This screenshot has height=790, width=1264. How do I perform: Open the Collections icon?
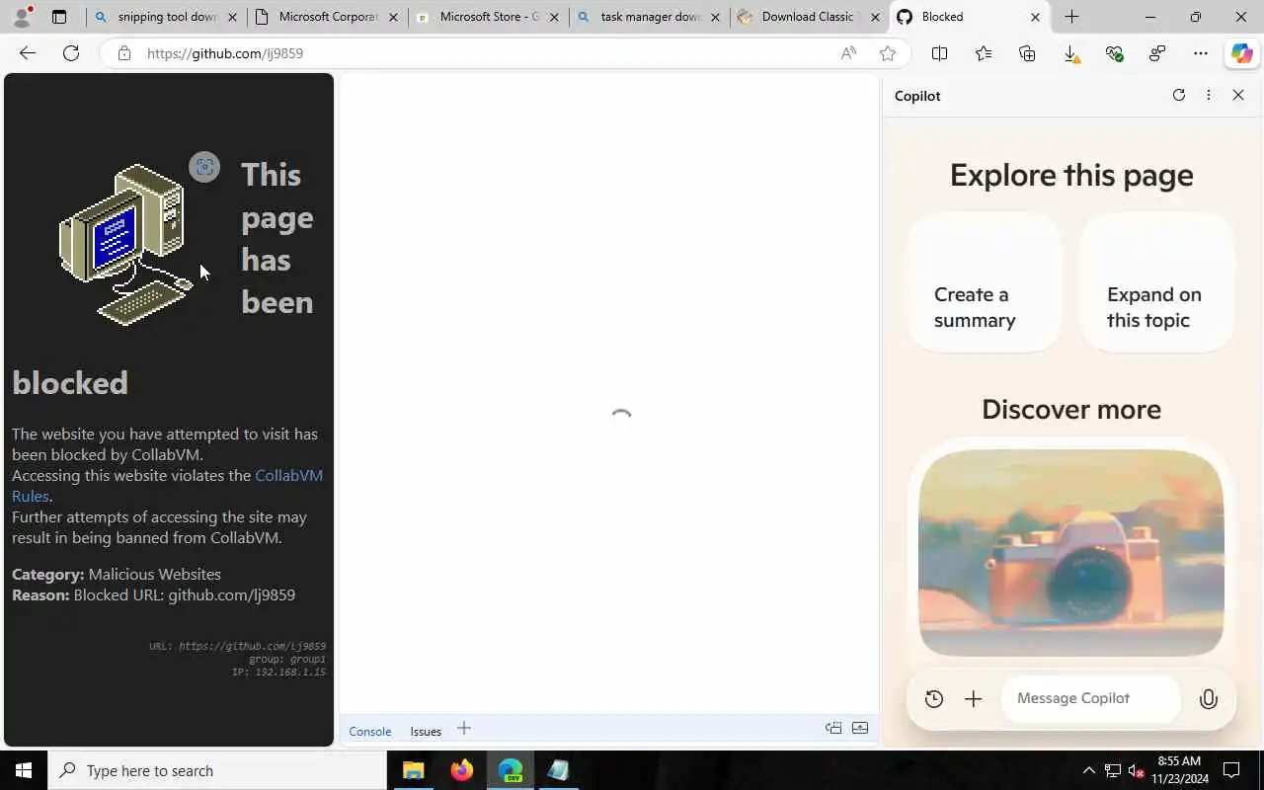(1027, 53)
